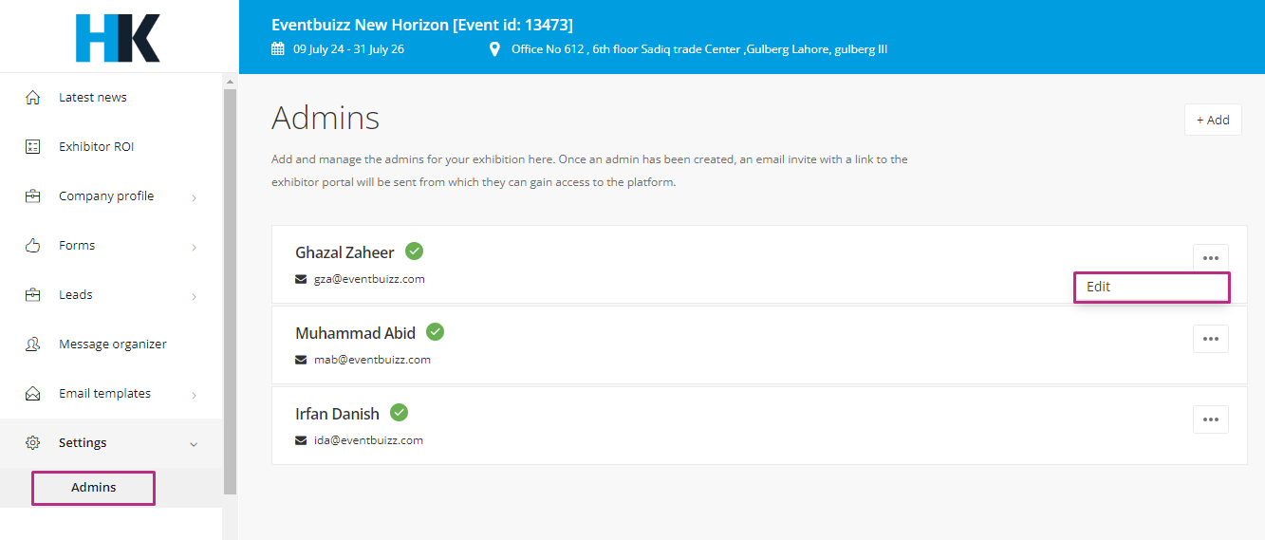This screenshot has width=1265, height=540.
Task: Click the Latest news home icon
Action: (x=33, y=98)
